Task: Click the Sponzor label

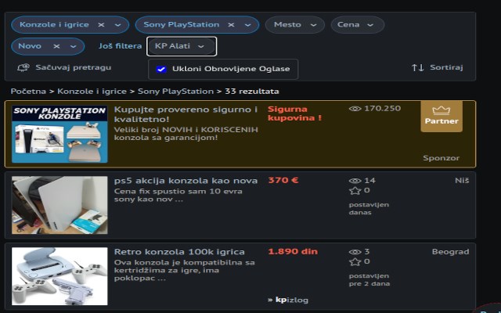Action: pyautogui.click(x=442, y=158)
